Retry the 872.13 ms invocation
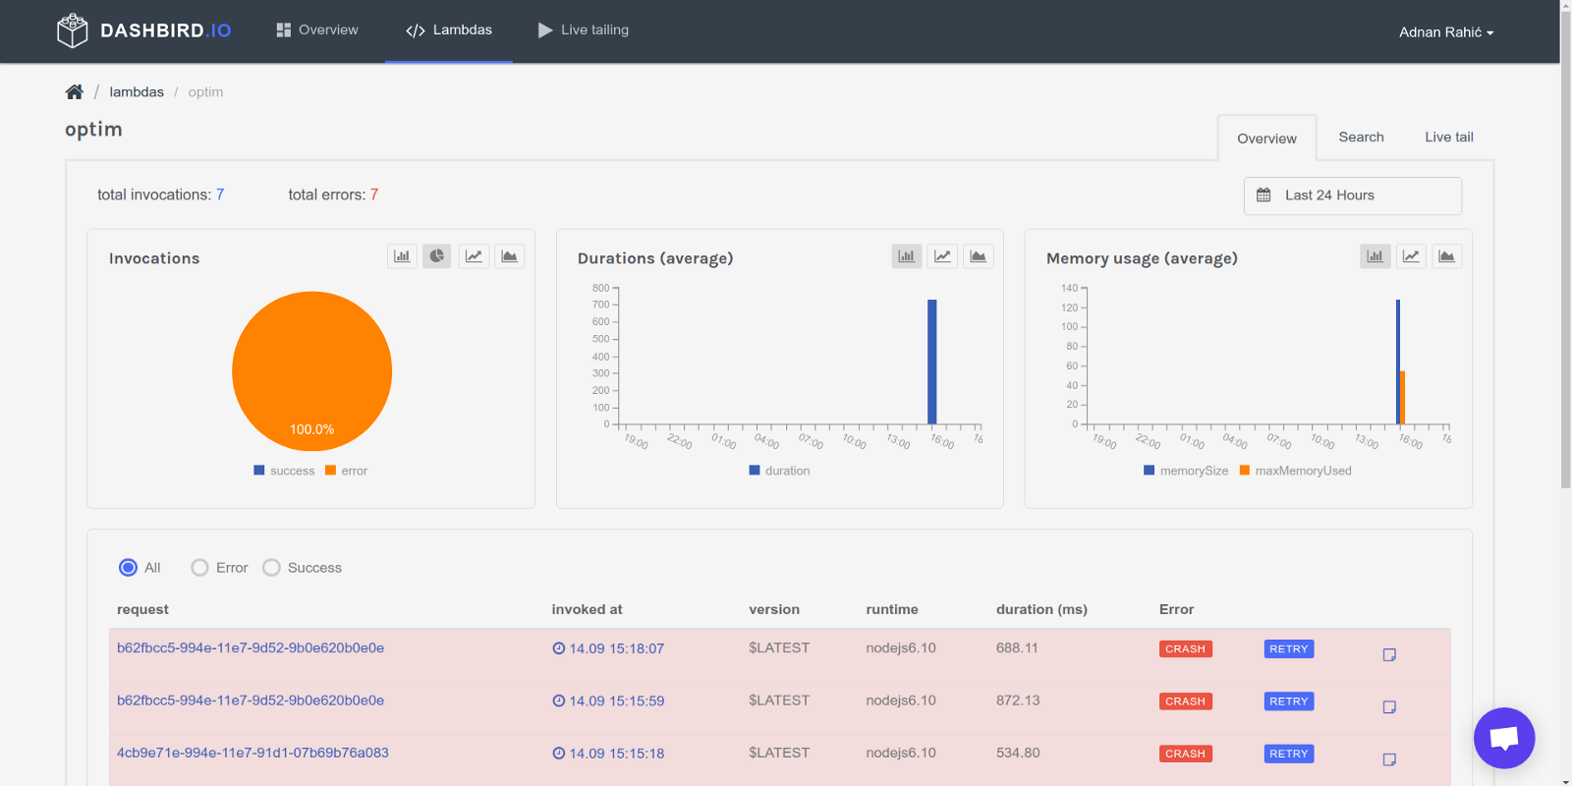Viewport: 1572px width, 786px height. pyautogui.click(x=1288, y=702)
